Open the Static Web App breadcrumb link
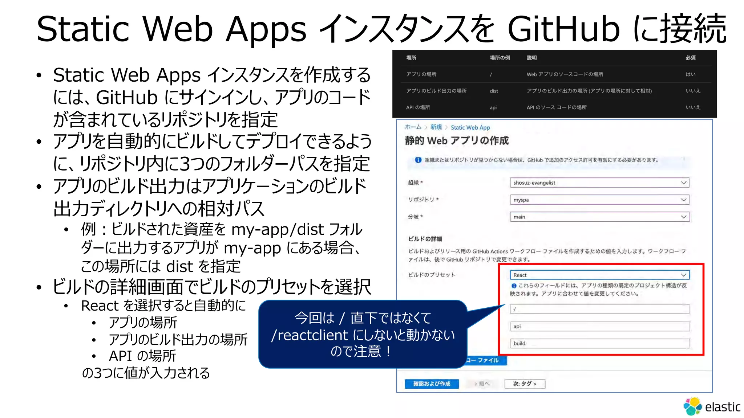 point(470,127)
